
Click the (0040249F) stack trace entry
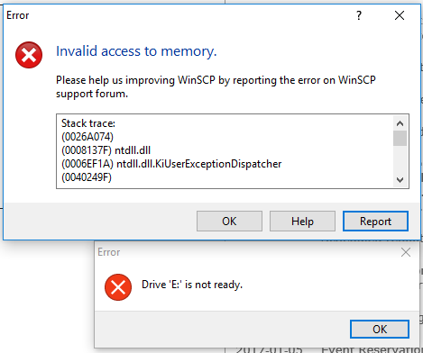(x=87, y=177)
